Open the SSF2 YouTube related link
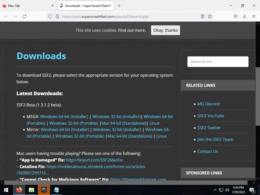This screenshot has height=195, width=260. click(x=210, y=116)
